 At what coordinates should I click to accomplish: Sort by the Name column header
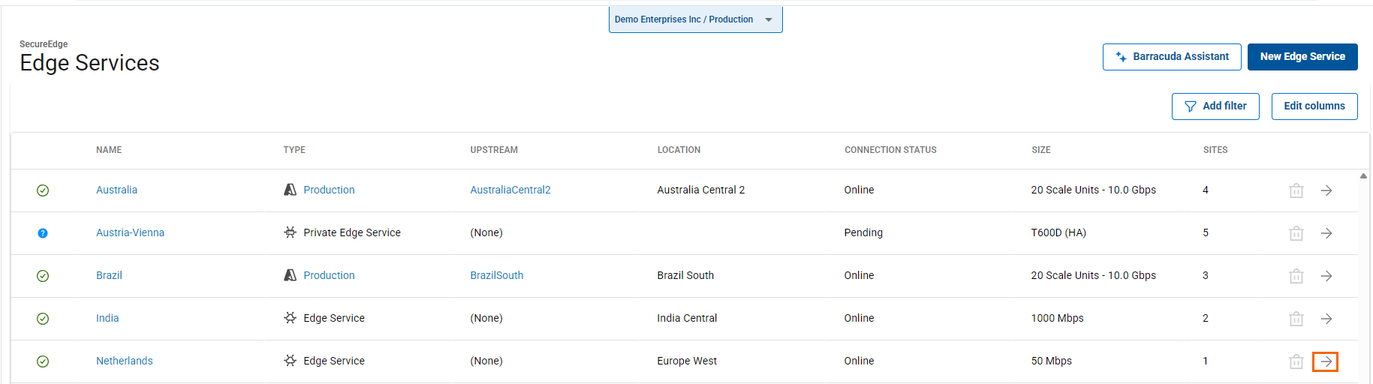109,150
